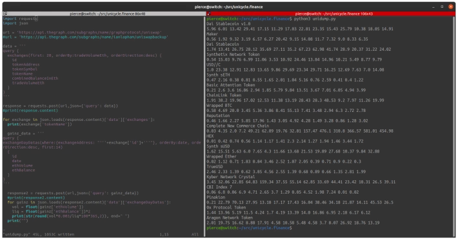Click the 'USD//C' output line
This screenshot has height=240, width=458.
[x=214, y=64]
